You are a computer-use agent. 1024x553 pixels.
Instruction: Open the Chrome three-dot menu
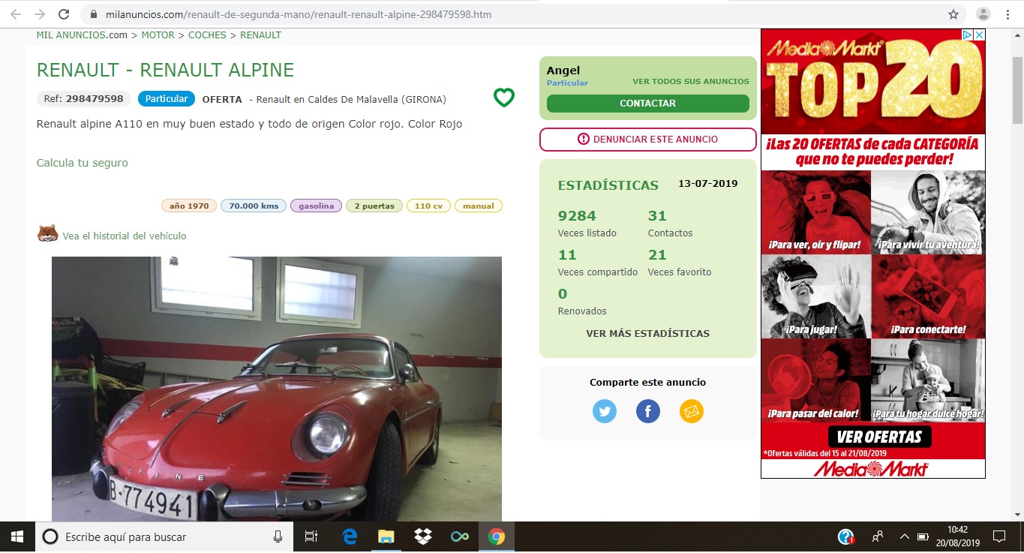(x=1008, y=14)
